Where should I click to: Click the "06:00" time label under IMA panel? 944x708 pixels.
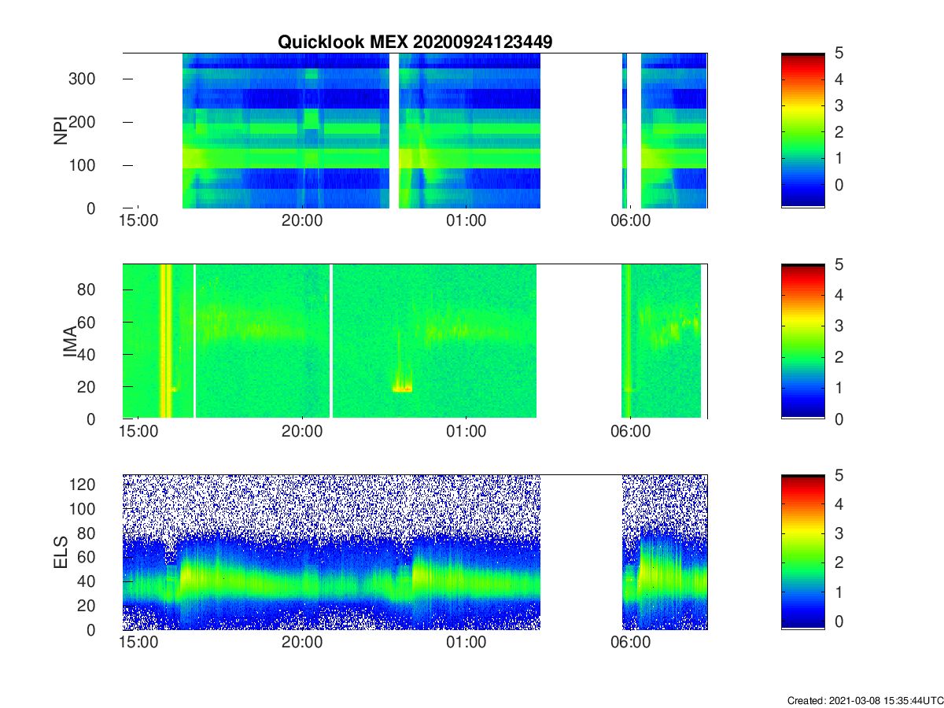631,432
